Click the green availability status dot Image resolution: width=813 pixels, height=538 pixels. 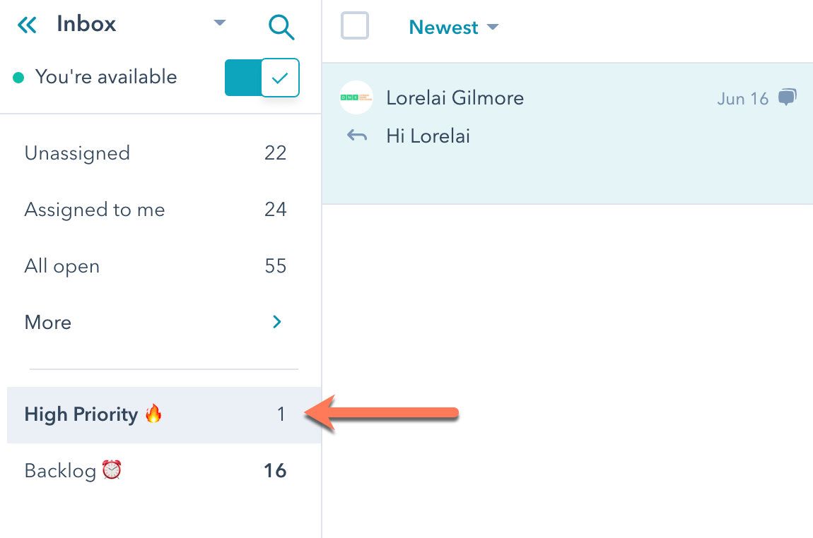click(18, 78)
